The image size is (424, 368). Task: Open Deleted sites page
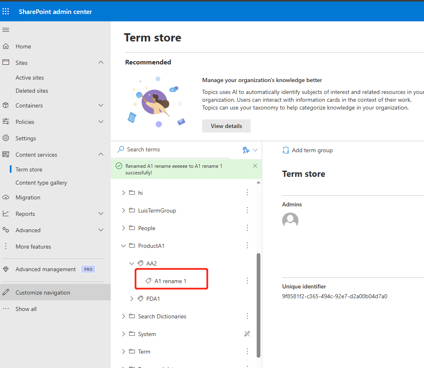click(32, 91)
